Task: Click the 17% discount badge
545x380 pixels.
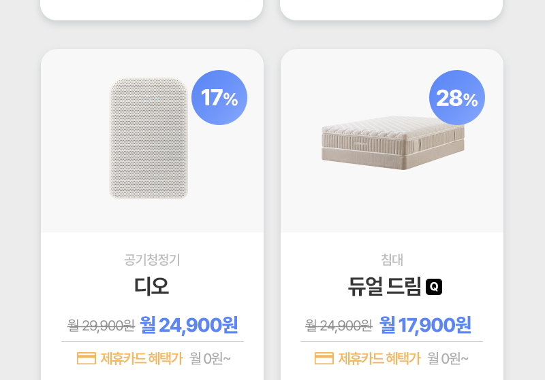Action: click(219, 98)
